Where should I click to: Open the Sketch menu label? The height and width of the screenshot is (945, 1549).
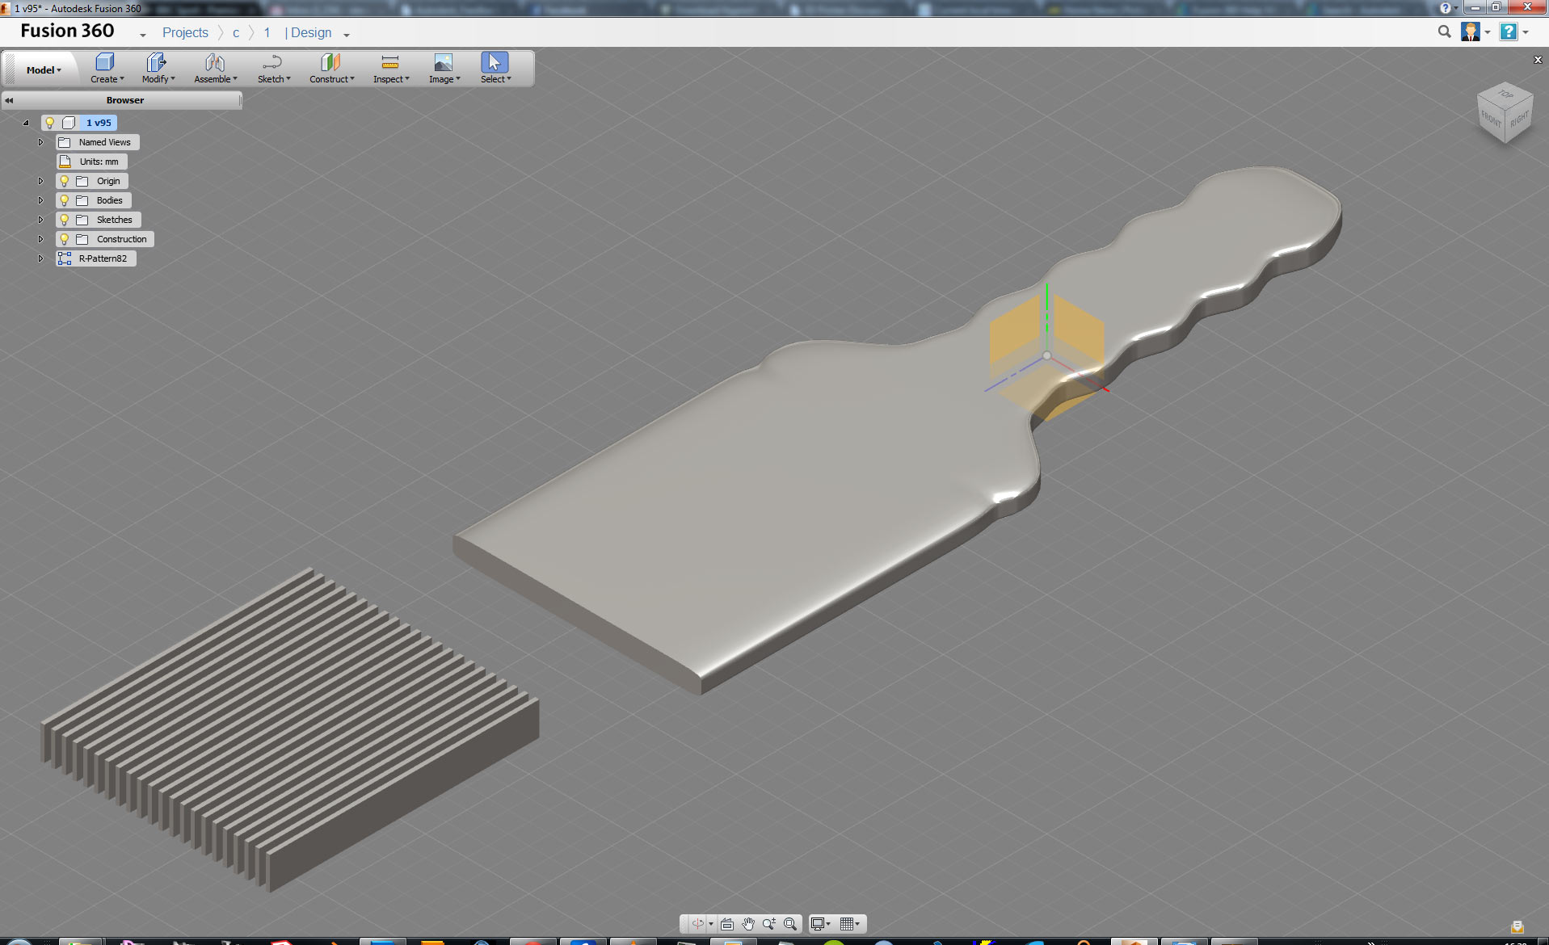pos(274,79)
